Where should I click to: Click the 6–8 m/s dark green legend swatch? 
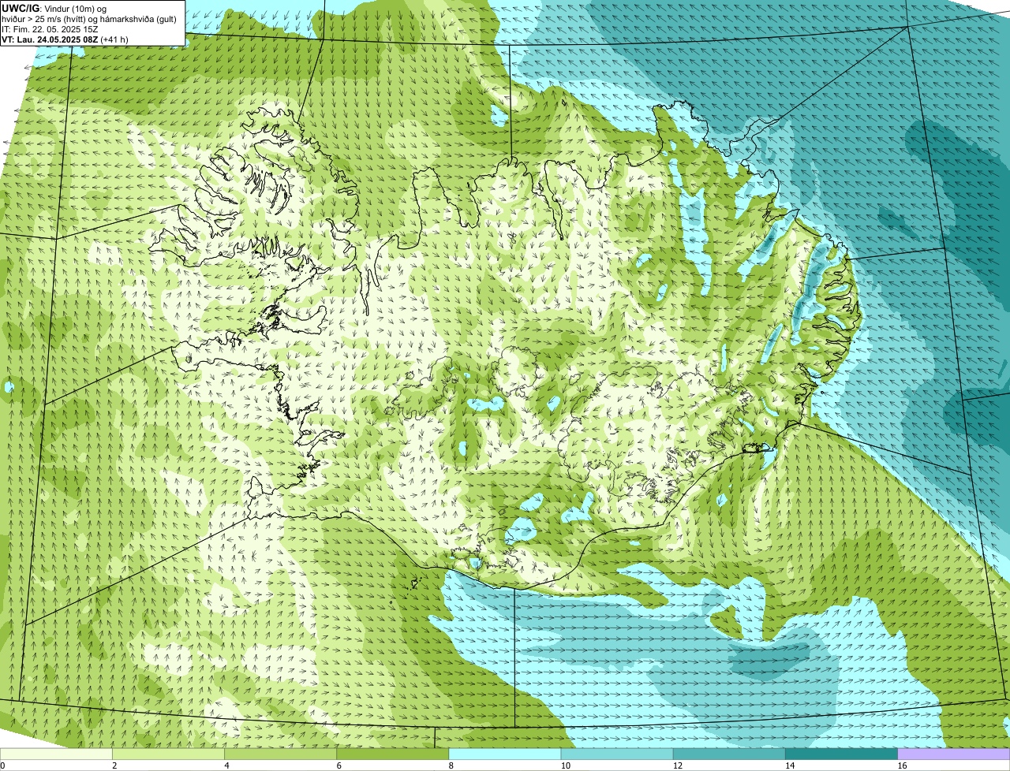393,754
